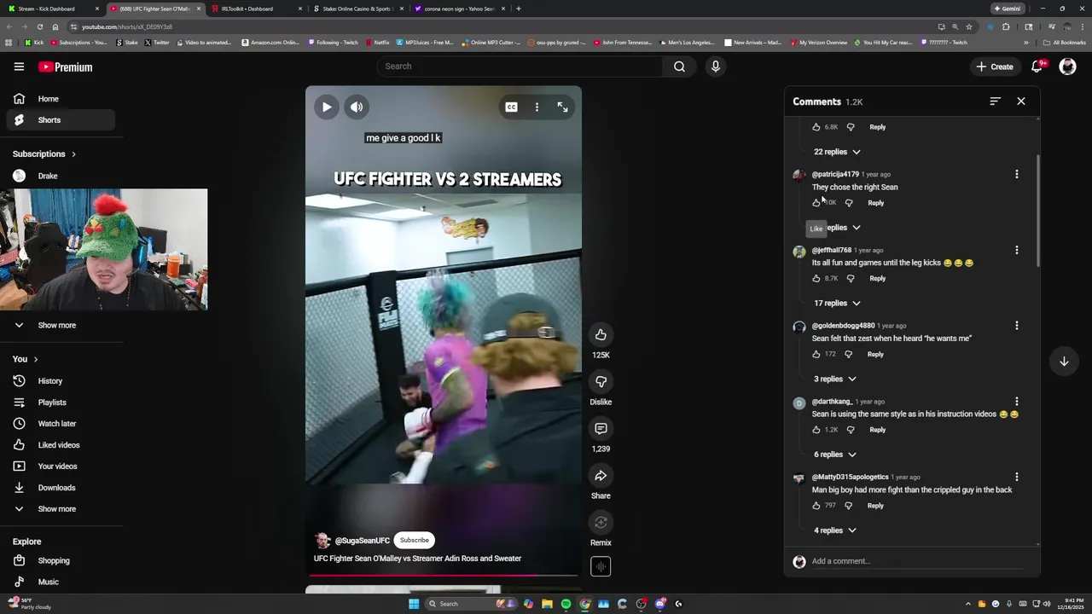Switch to Stream - Kick Dashboard tab
The image size is (1092, 614).
(x=52, y=9)
